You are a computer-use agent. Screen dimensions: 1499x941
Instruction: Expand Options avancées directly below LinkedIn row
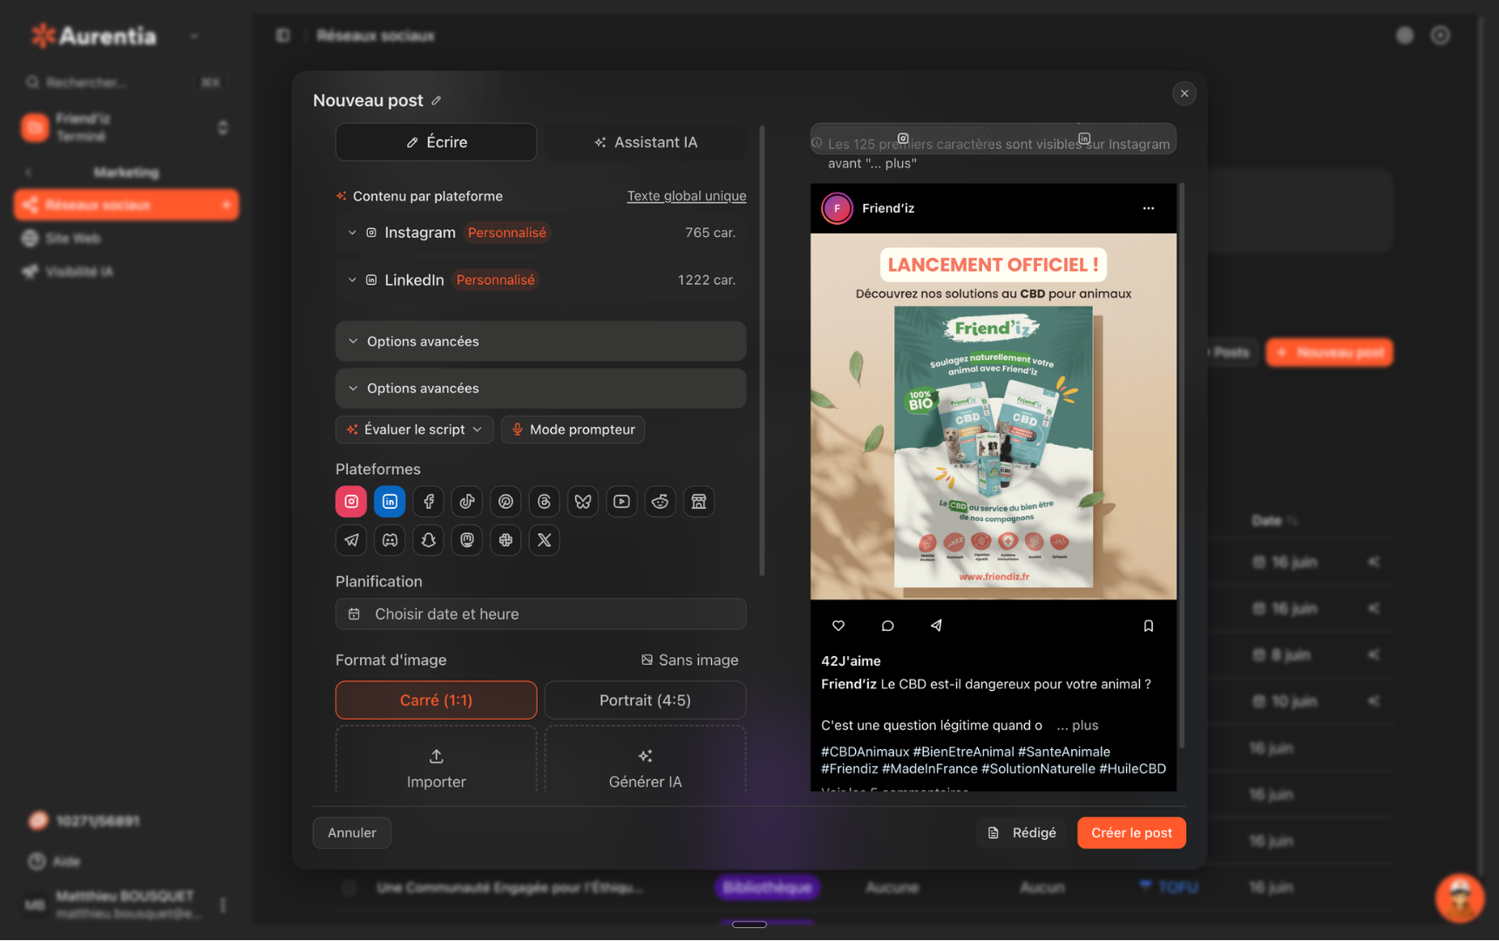point(540,342)
